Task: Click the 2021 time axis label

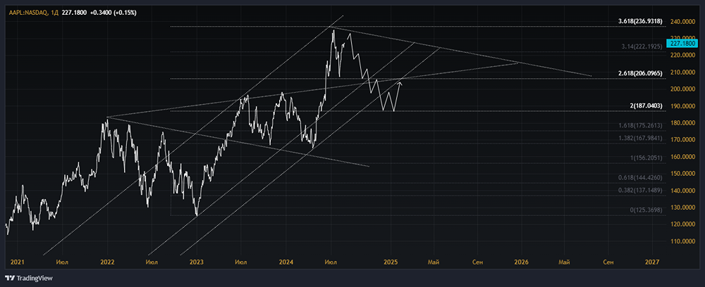Action: point(18,262)
